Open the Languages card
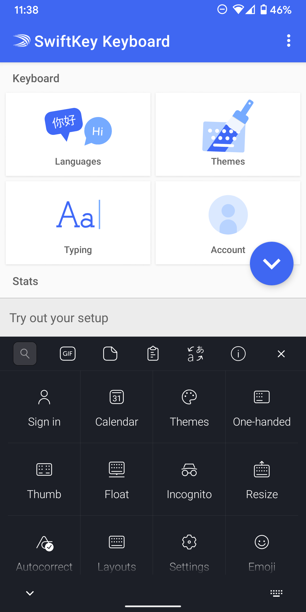Viewport: 306px width, 612px height. [78, 134]
